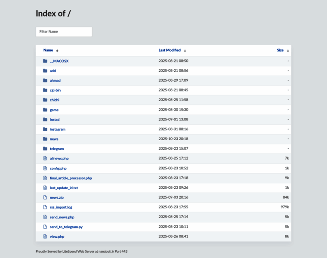Click the folder icon next to cgi-bin
Image resolution: width=327 pixels, height=258 pixels.
click(x=45, y=90)
